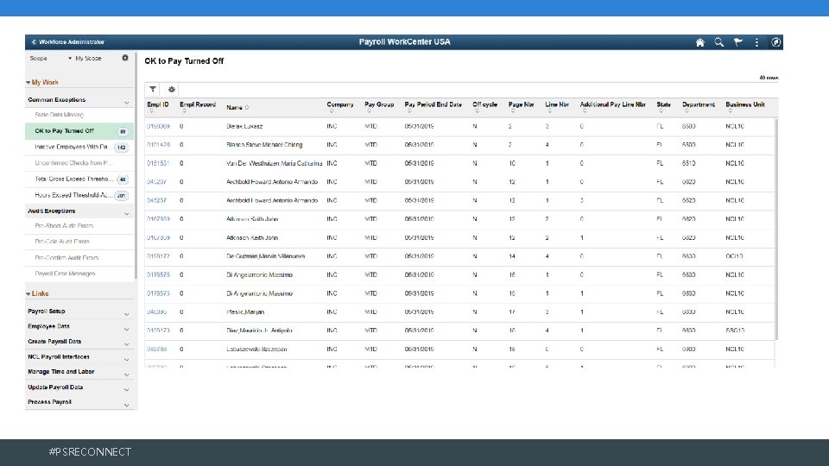This screenshot has height=466, width=829.
Task: Open Unconfirmed Checks from P… item
Action: (79, 163)
